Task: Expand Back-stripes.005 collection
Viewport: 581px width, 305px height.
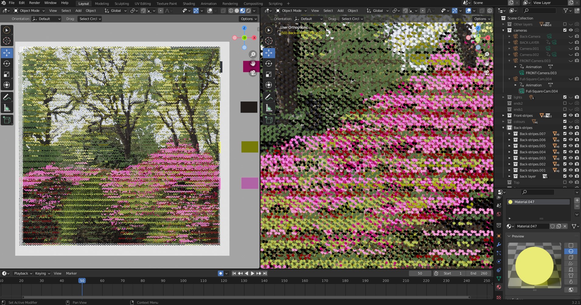Action: pos(509,146)
